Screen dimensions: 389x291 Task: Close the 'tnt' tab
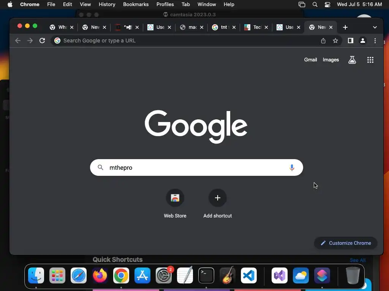[x=234, y=27]
